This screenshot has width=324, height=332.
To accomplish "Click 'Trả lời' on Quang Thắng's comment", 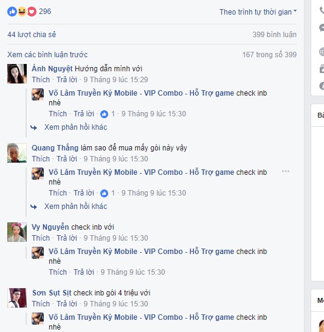I will tap(67, 159).
